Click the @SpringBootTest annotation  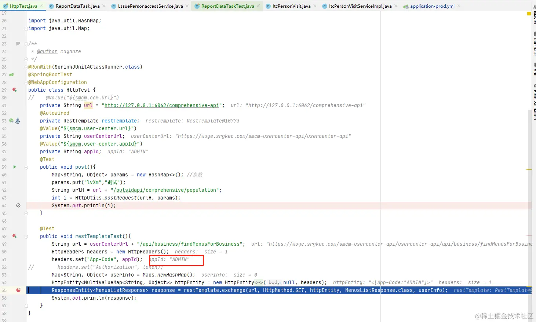click(x=50, y=74)
